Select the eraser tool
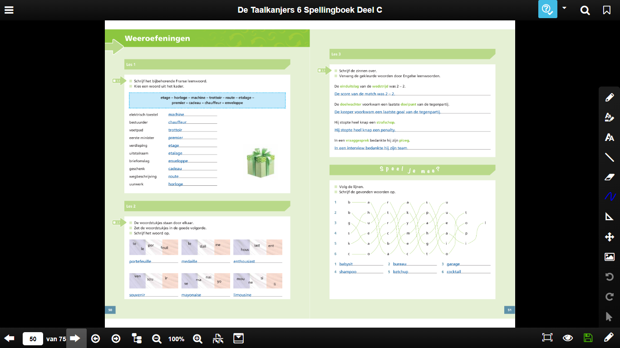Screen dimensions: 620x348 610,177
